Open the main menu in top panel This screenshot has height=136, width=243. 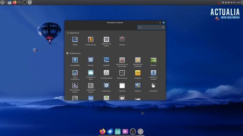point(3,3)
